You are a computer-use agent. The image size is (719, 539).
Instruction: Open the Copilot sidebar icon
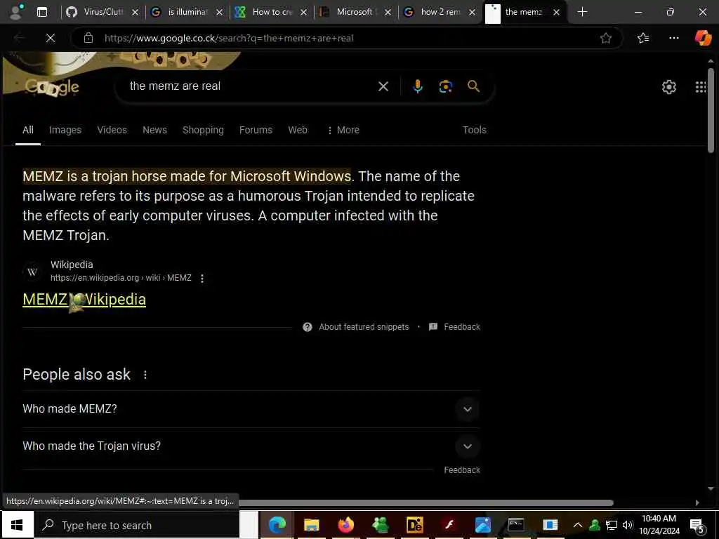[703, 38]
